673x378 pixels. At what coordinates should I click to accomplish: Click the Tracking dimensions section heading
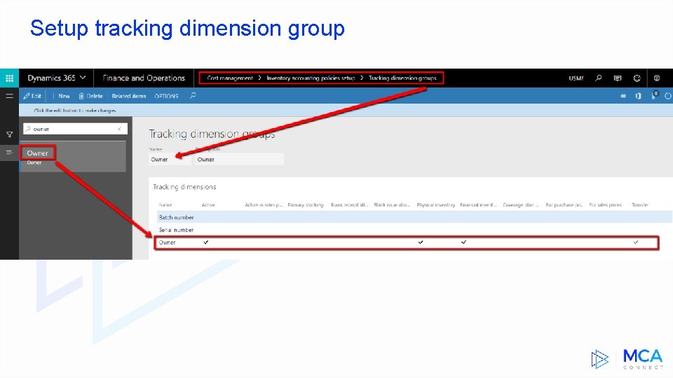click(184, 187)
